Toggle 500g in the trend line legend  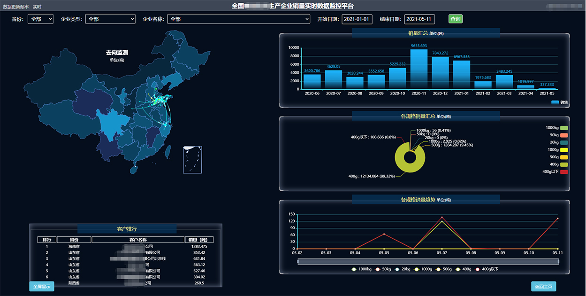point(443,269)
